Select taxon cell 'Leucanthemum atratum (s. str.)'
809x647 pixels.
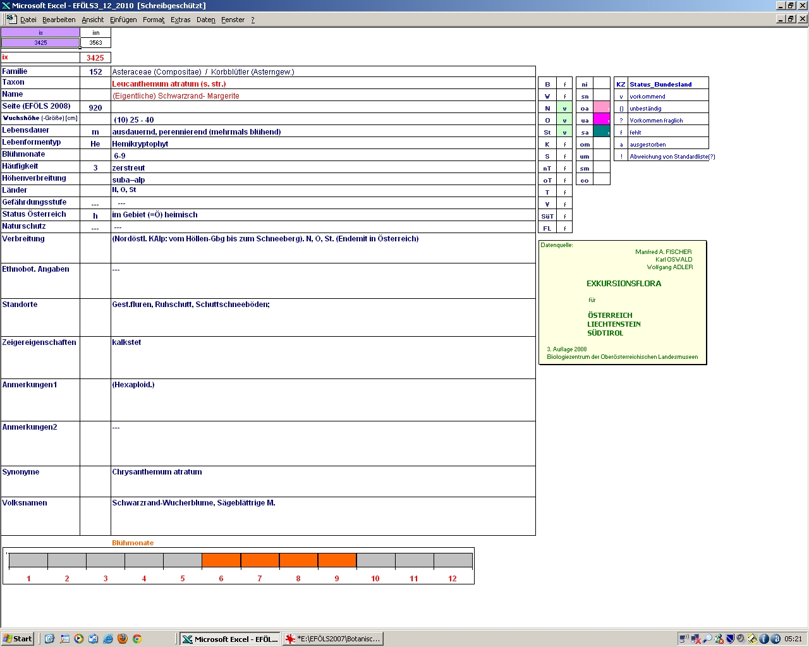pos(323,83)
